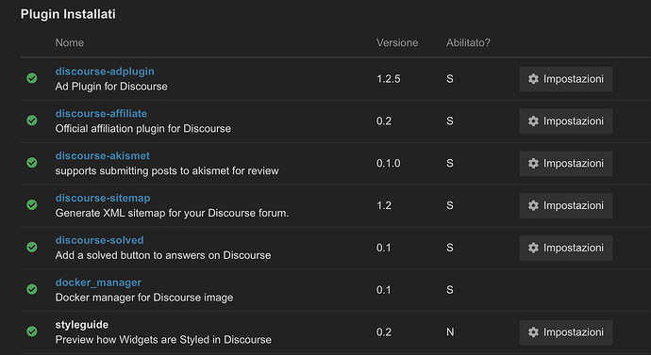This screenshot has height=355, width=651.
Task: Click green checkmark icon for discourse-adplugin
Action: pos(32,78)
